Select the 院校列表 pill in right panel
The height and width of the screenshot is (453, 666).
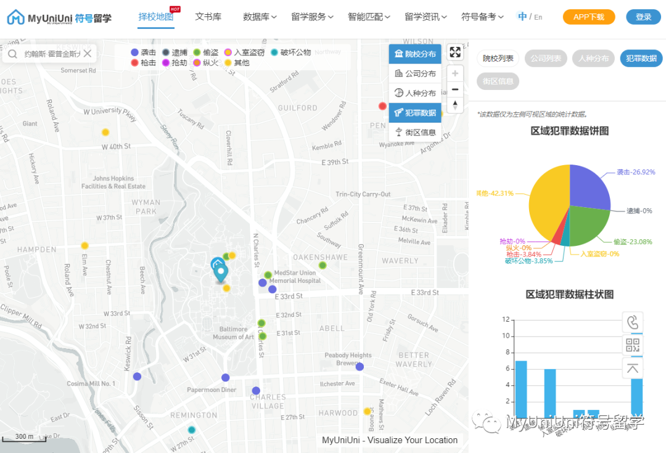pyautogui.click(x=498, y=58)
